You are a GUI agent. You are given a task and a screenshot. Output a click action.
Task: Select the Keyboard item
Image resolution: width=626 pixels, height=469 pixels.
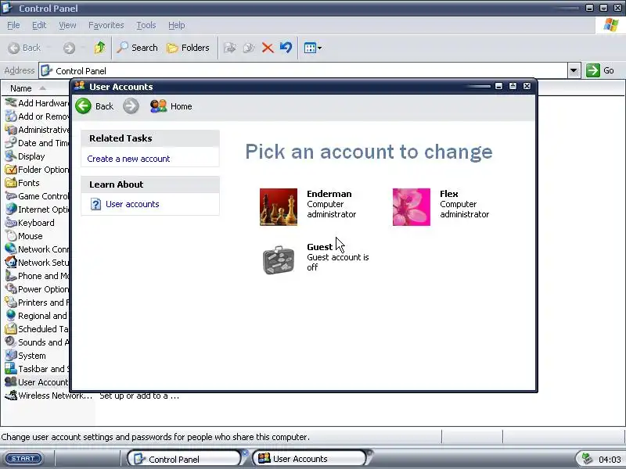click(30, 223)
